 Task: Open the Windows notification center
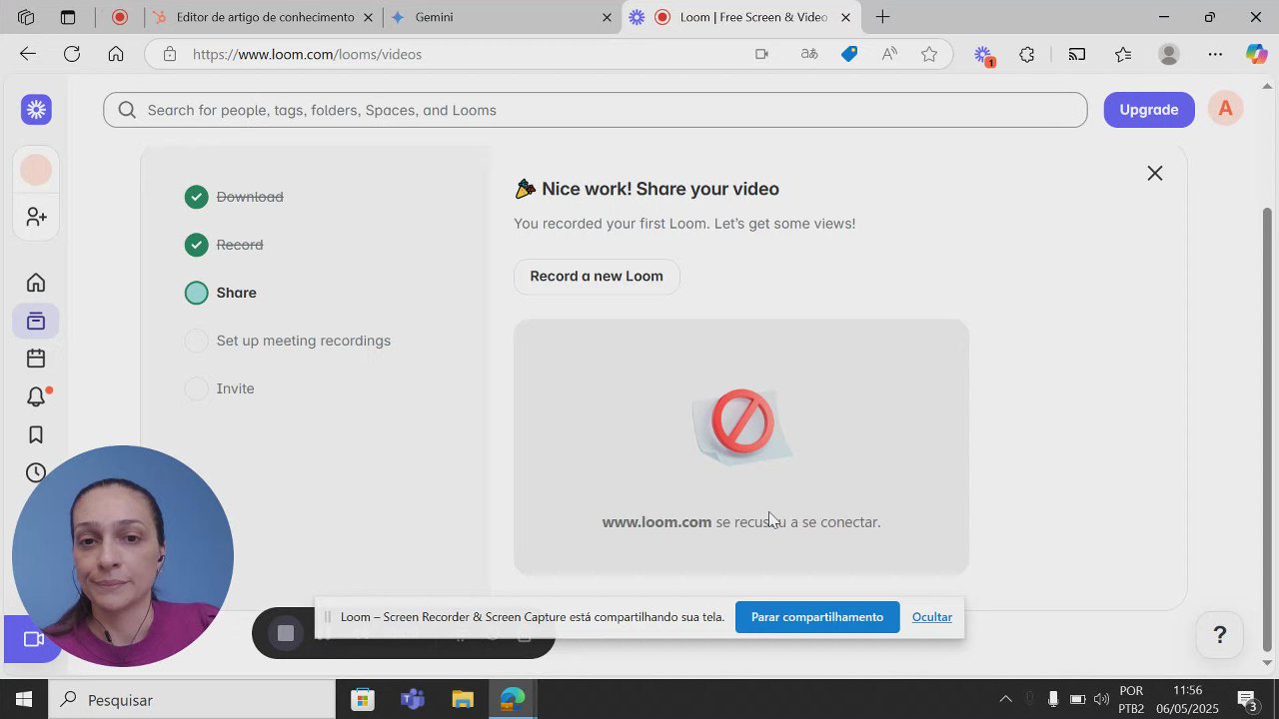click(1247, 699)
